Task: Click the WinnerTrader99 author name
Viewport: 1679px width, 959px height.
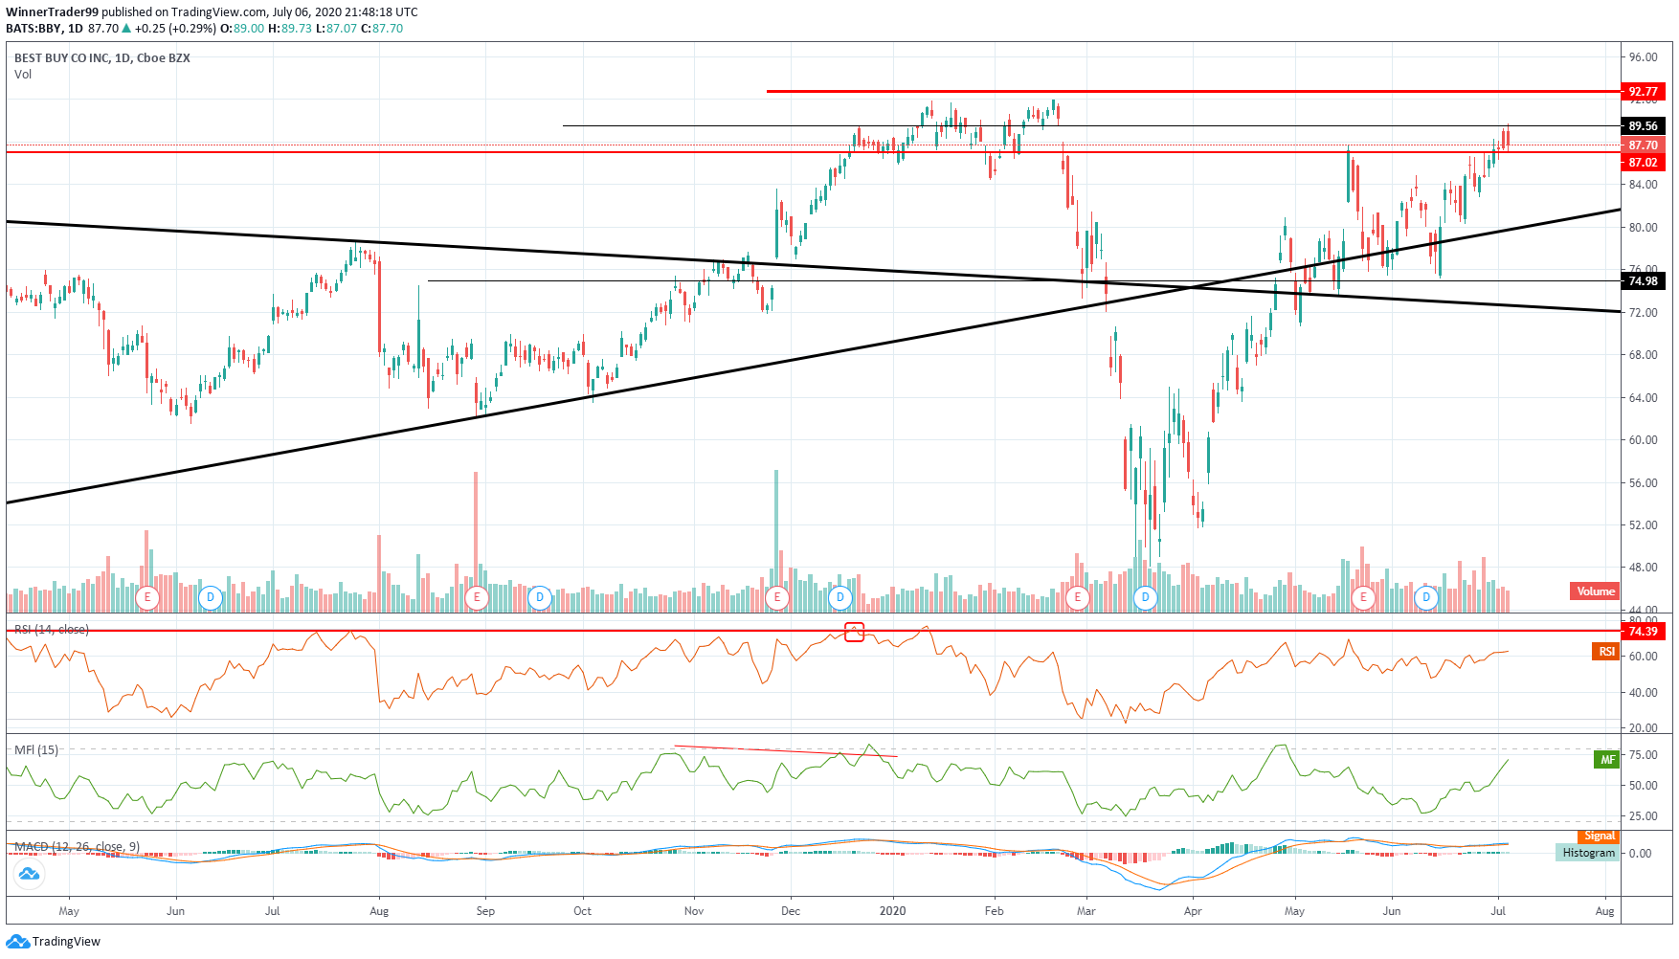Action: [53, 12]
